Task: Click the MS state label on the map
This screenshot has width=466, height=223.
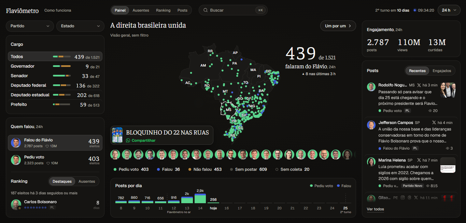Action: pos(228,110)
